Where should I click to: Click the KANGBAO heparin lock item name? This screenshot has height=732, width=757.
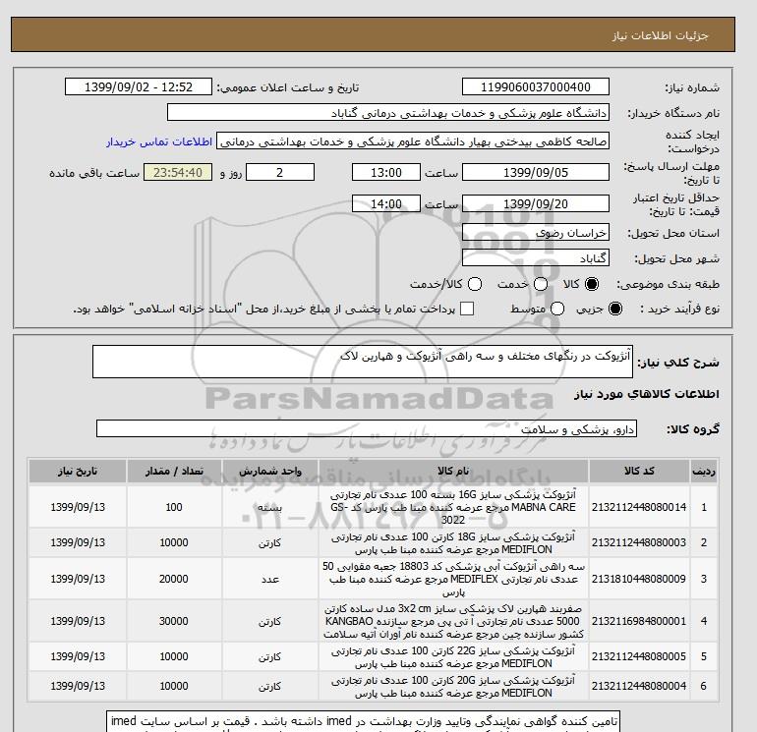pos(453,621)
